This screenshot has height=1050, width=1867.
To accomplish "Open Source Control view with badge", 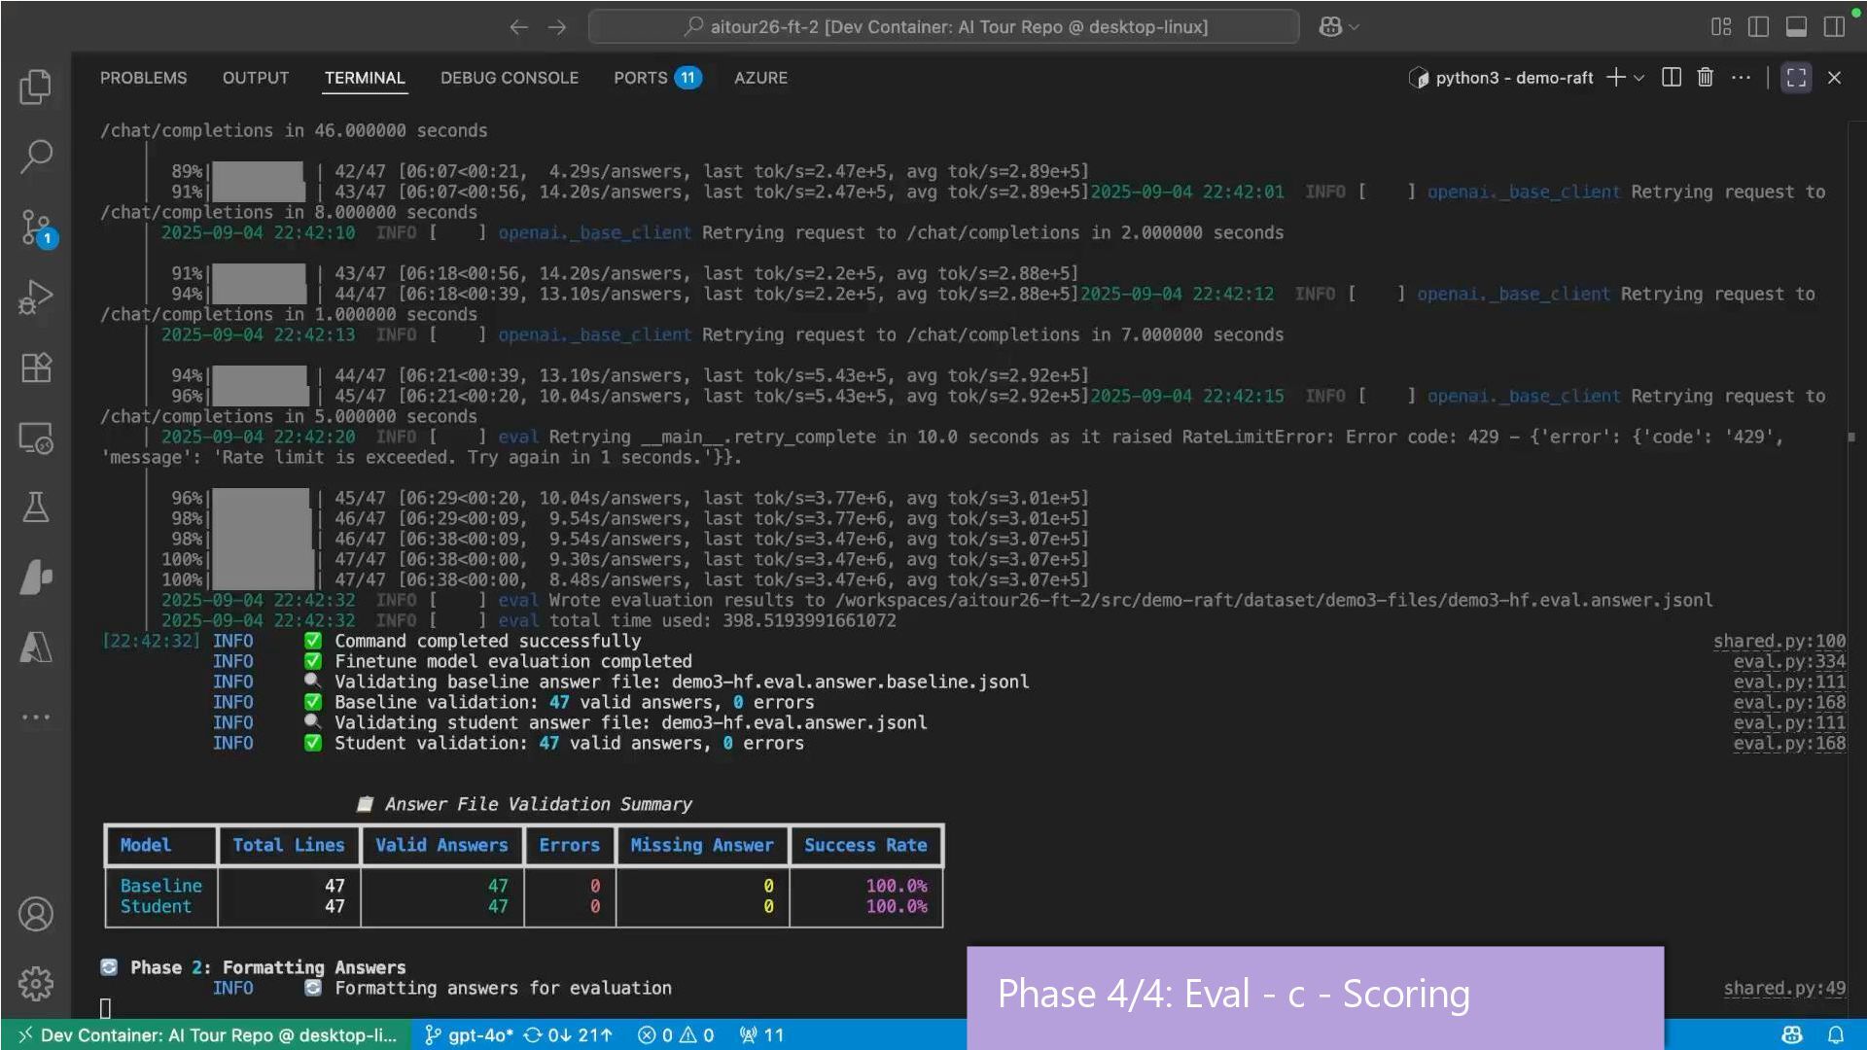I will [36, 227].
